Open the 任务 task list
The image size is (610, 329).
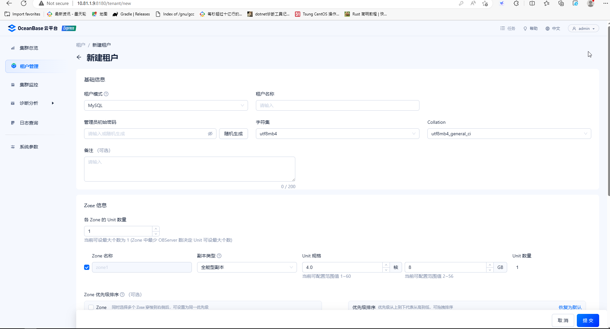508,29
